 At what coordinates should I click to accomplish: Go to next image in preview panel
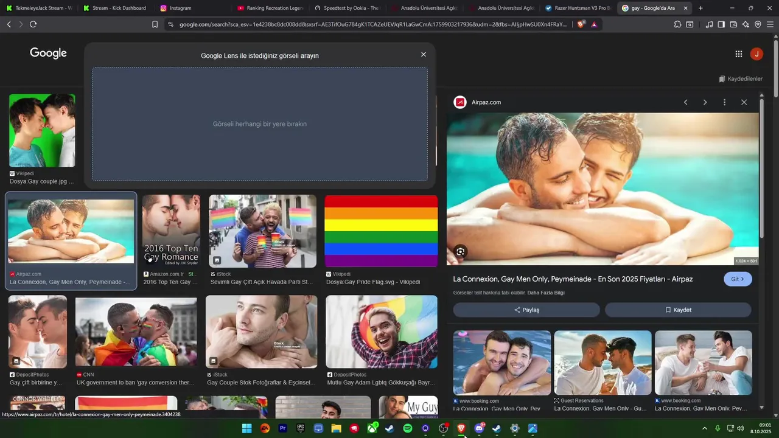point(705,102)
